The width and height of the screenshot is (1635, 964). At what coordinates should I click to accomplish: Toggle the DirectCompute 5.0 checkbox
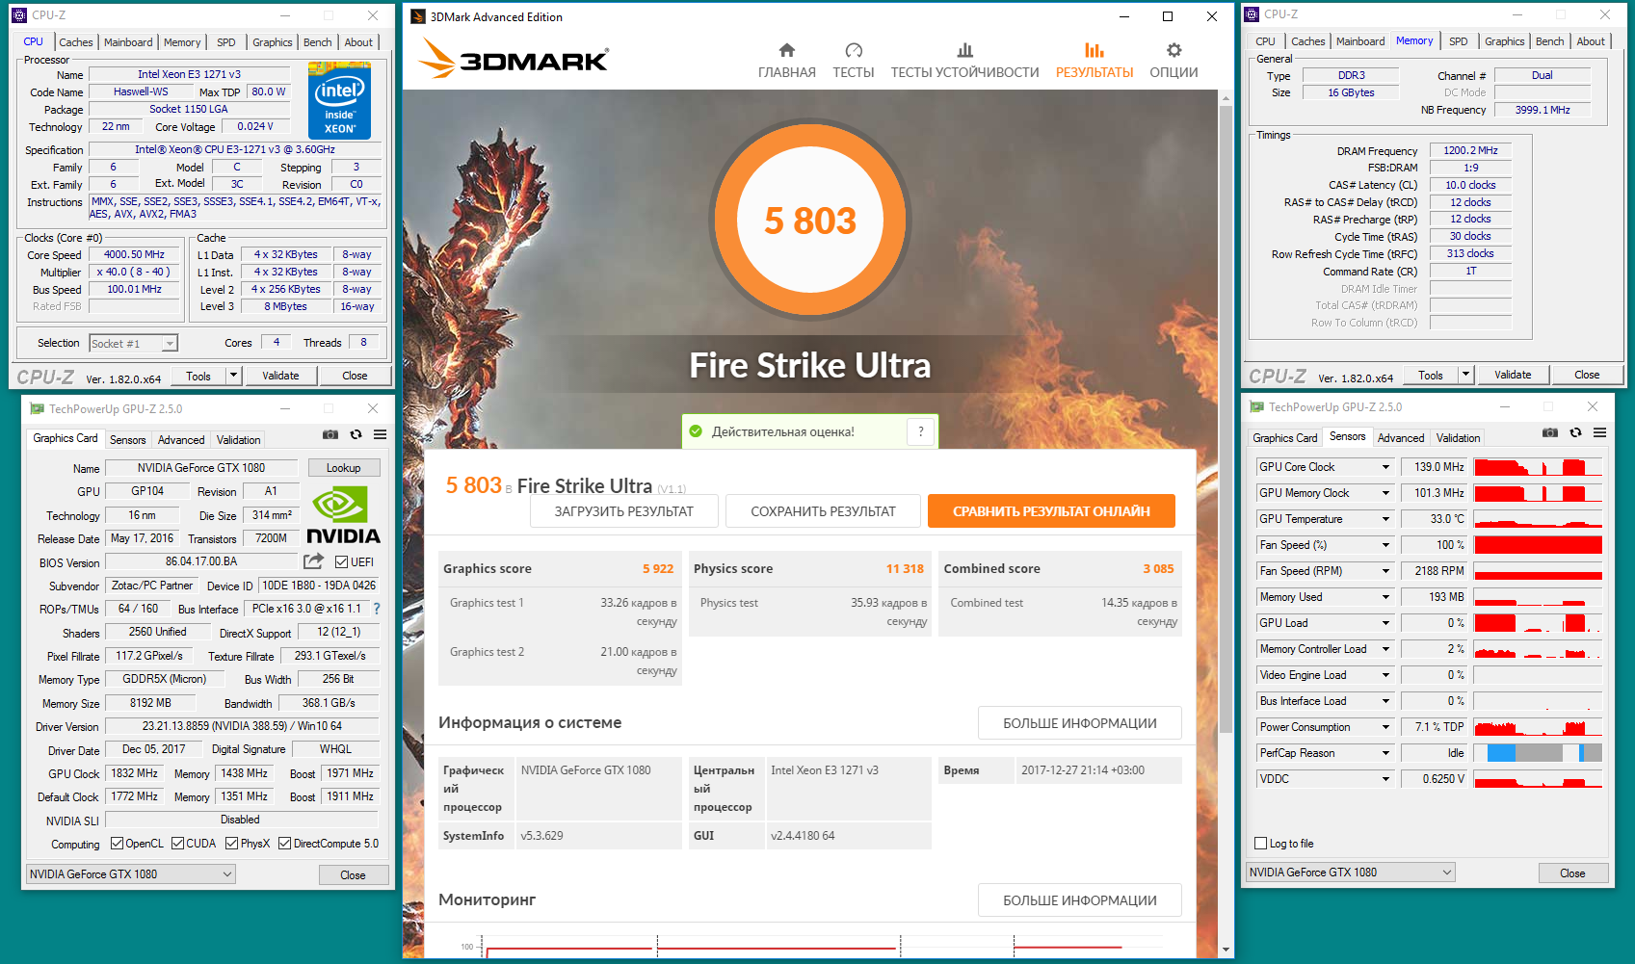coord(284,844)
